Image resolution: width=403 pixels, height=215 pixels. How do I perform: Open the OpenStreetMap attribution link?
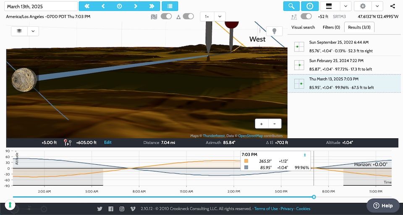pyautogui.click(x=250, y=136)
